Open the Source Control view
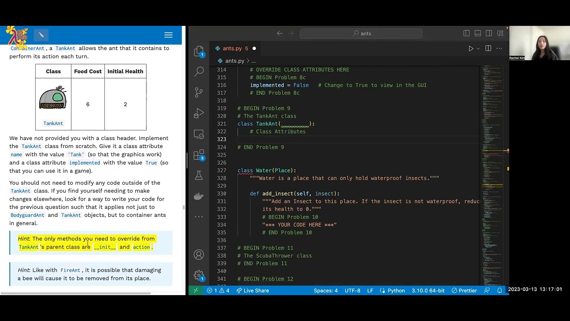This screenshot has height=321, width=570. [x=199, y=92]
